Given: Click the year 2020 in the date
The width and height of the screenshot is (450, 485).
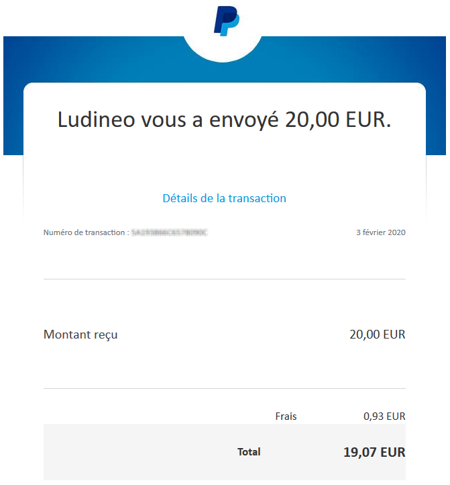Looking at the screenshot, I should tap(396, 232).
